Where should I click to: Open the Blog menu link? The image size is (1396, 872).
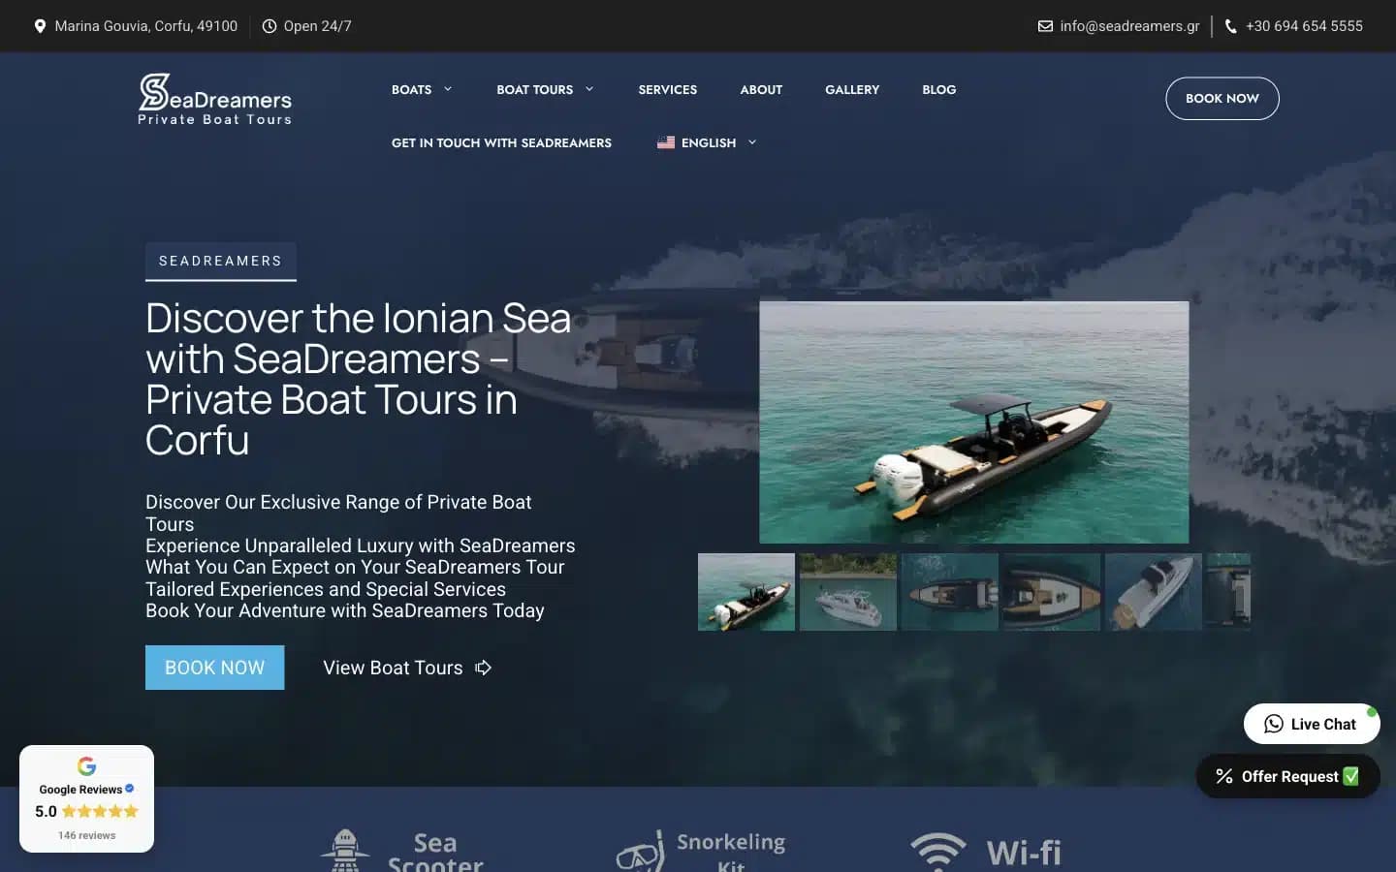938,89
